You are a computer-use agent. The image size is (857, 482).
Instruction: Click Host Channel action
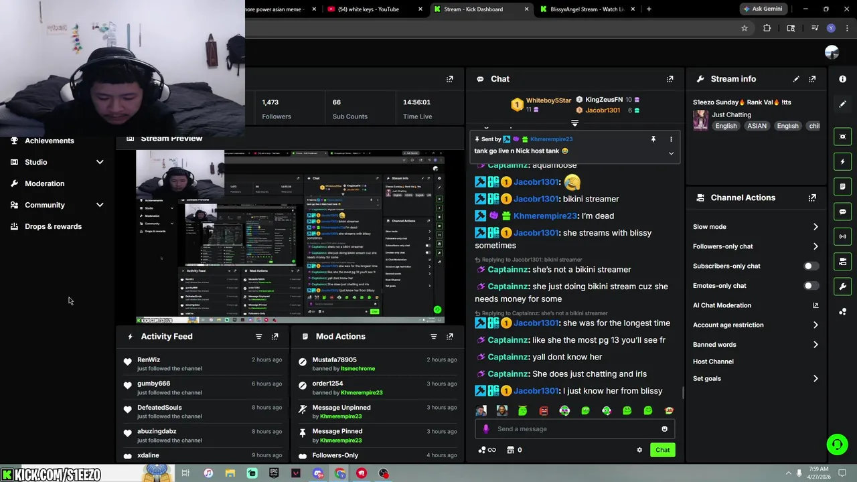click(713, 361)
